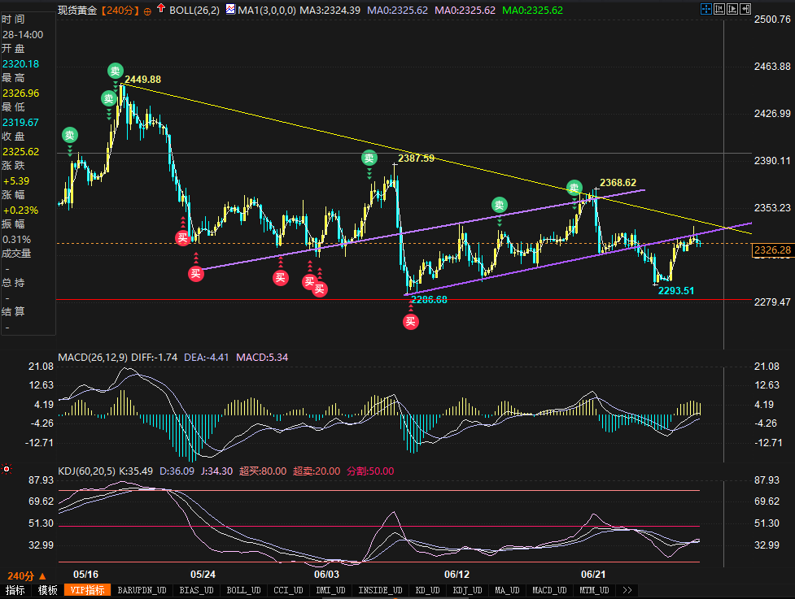Click the sell marker at the 2449.88 peak
Screen dimensions: 795x599
tap(116, 71)
